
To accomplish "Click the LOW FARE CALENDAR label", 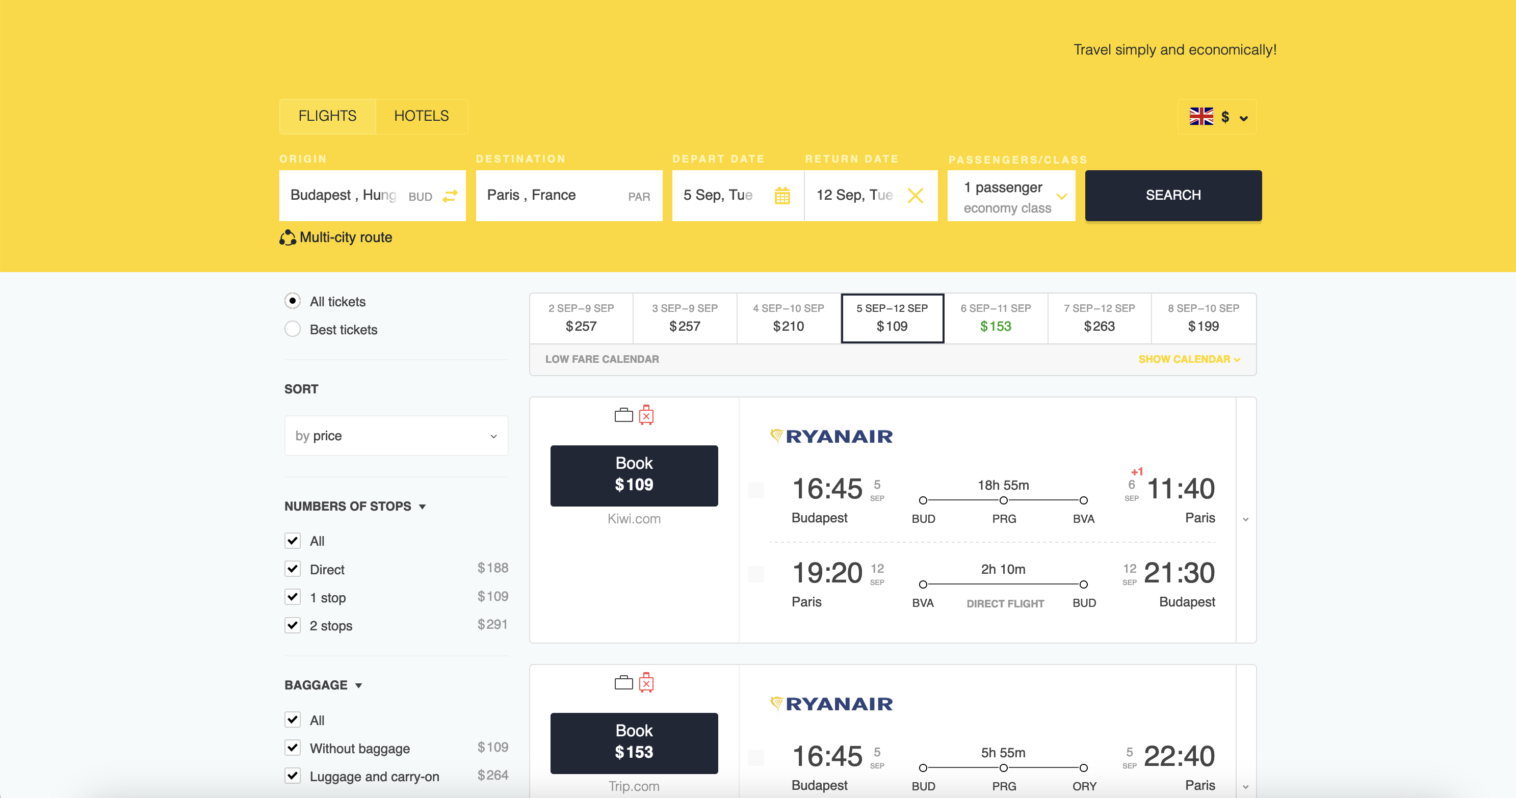I will tap(602, 359).
